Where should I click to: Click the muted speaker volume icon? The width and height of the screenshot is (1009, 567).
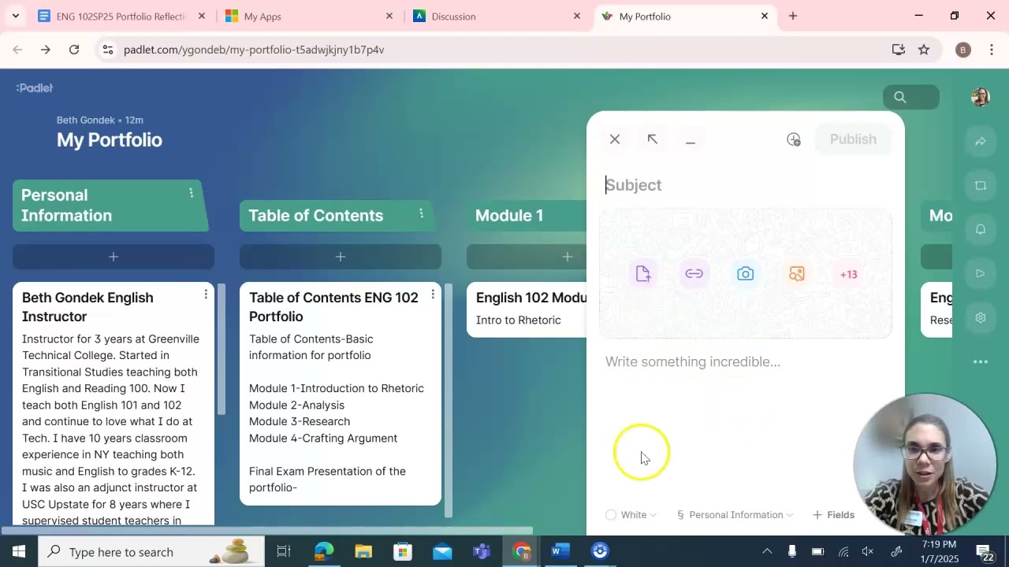pos(869,551)
